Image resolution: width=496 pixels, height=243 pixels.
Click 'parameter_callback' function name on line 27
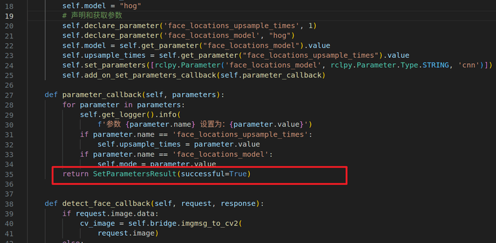[x=101, y=95]
